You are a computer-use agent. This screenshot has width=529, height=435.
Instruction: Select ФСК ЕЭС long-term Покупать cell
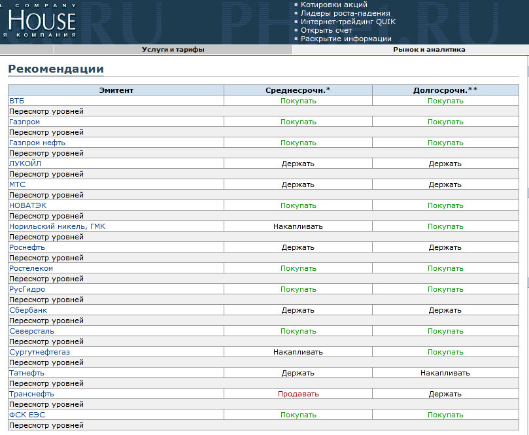pyautogui.click(x=445, y=415)
